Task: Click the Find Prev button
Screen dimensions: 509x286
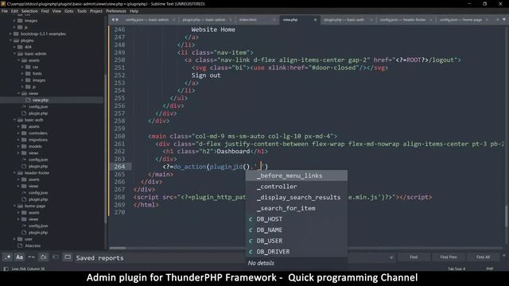Action: pyautogui.click(x=449, y=257)
